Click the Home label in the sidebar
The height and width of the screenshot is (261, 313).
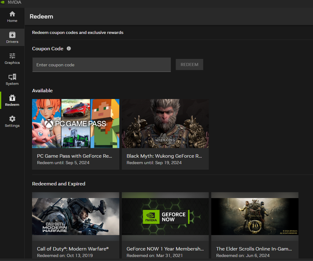coord(12,21)
